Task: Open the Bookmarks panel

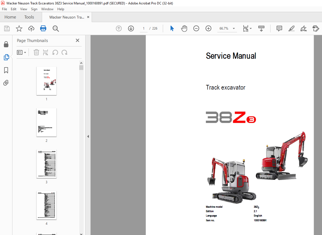Action: (x=6, y=70)
